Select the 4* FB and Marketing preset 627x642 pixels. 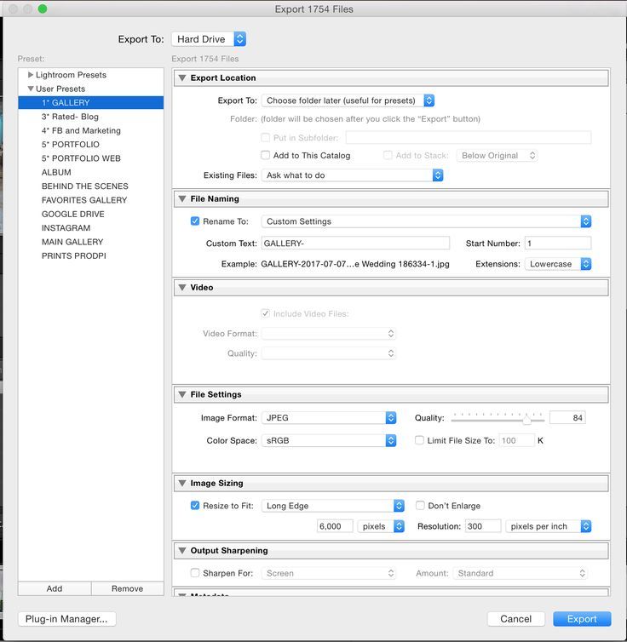pyautogui.click(x=91, y=130)
